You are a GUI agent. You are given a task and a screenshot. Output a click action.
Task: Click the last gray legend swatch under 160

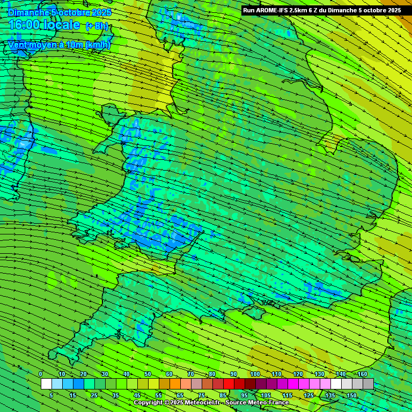(368, 384)
